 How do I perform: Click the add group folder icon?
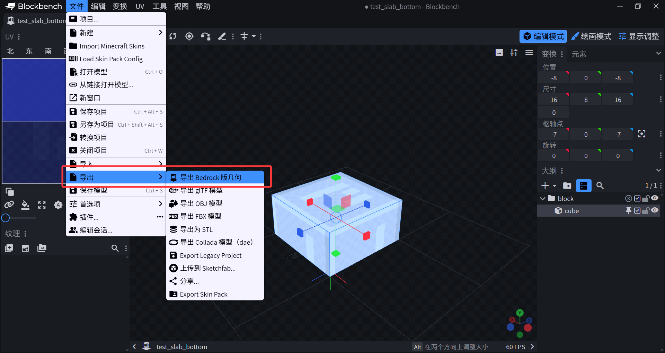pyautogui.click(x=567, y=186)
